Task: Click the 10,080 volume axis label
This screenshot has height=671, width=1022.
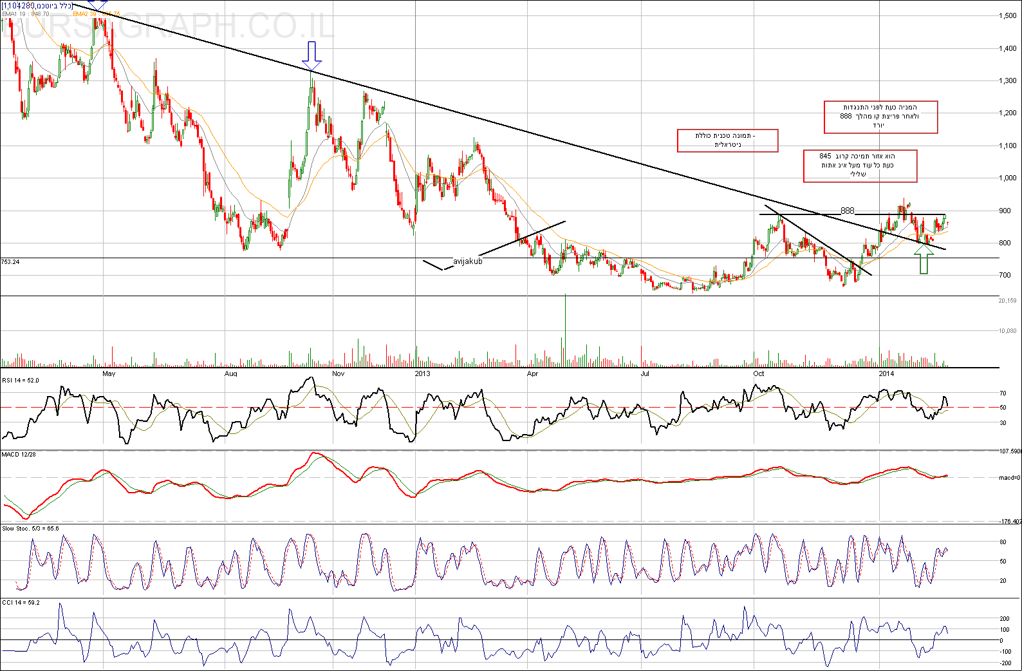Action: 1008,331
